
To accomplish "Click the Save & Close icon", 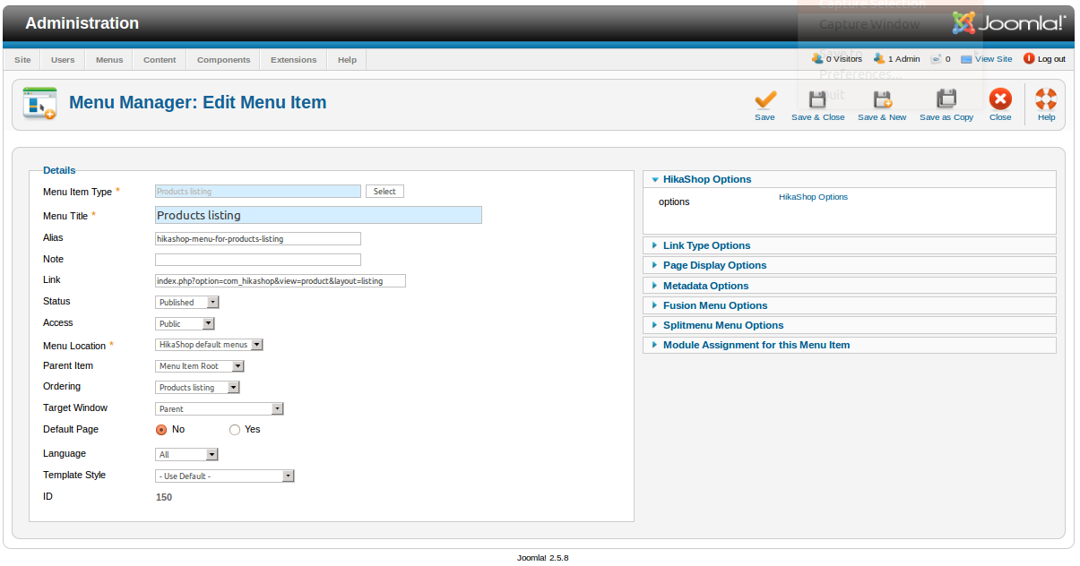I will 817,99.
